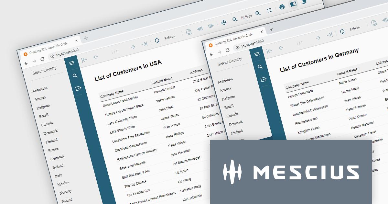Go to first page in USA report

coord(84,60)
